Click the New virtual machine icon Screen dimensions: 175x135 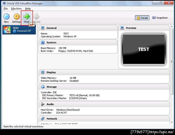click(x=6, y=16)
